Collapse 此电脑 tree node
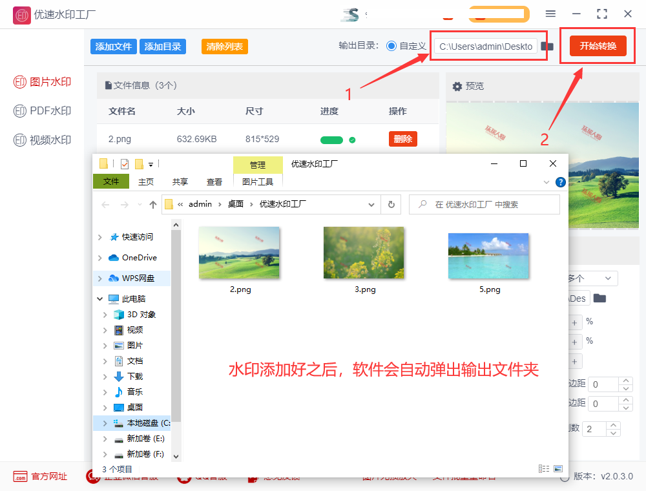 (99, 299)
